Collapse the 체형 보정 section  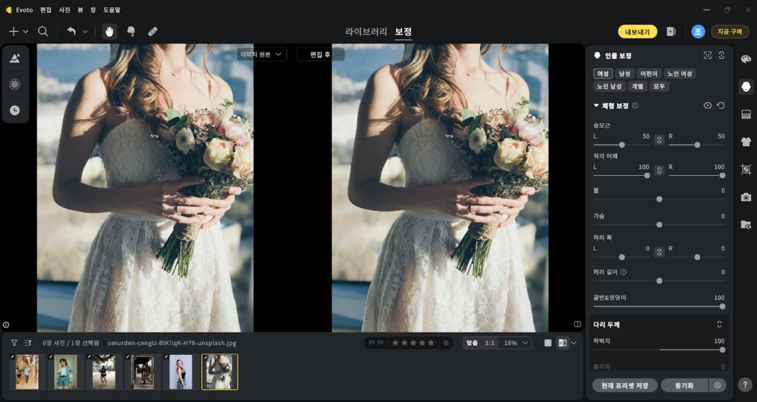[596, 106]
